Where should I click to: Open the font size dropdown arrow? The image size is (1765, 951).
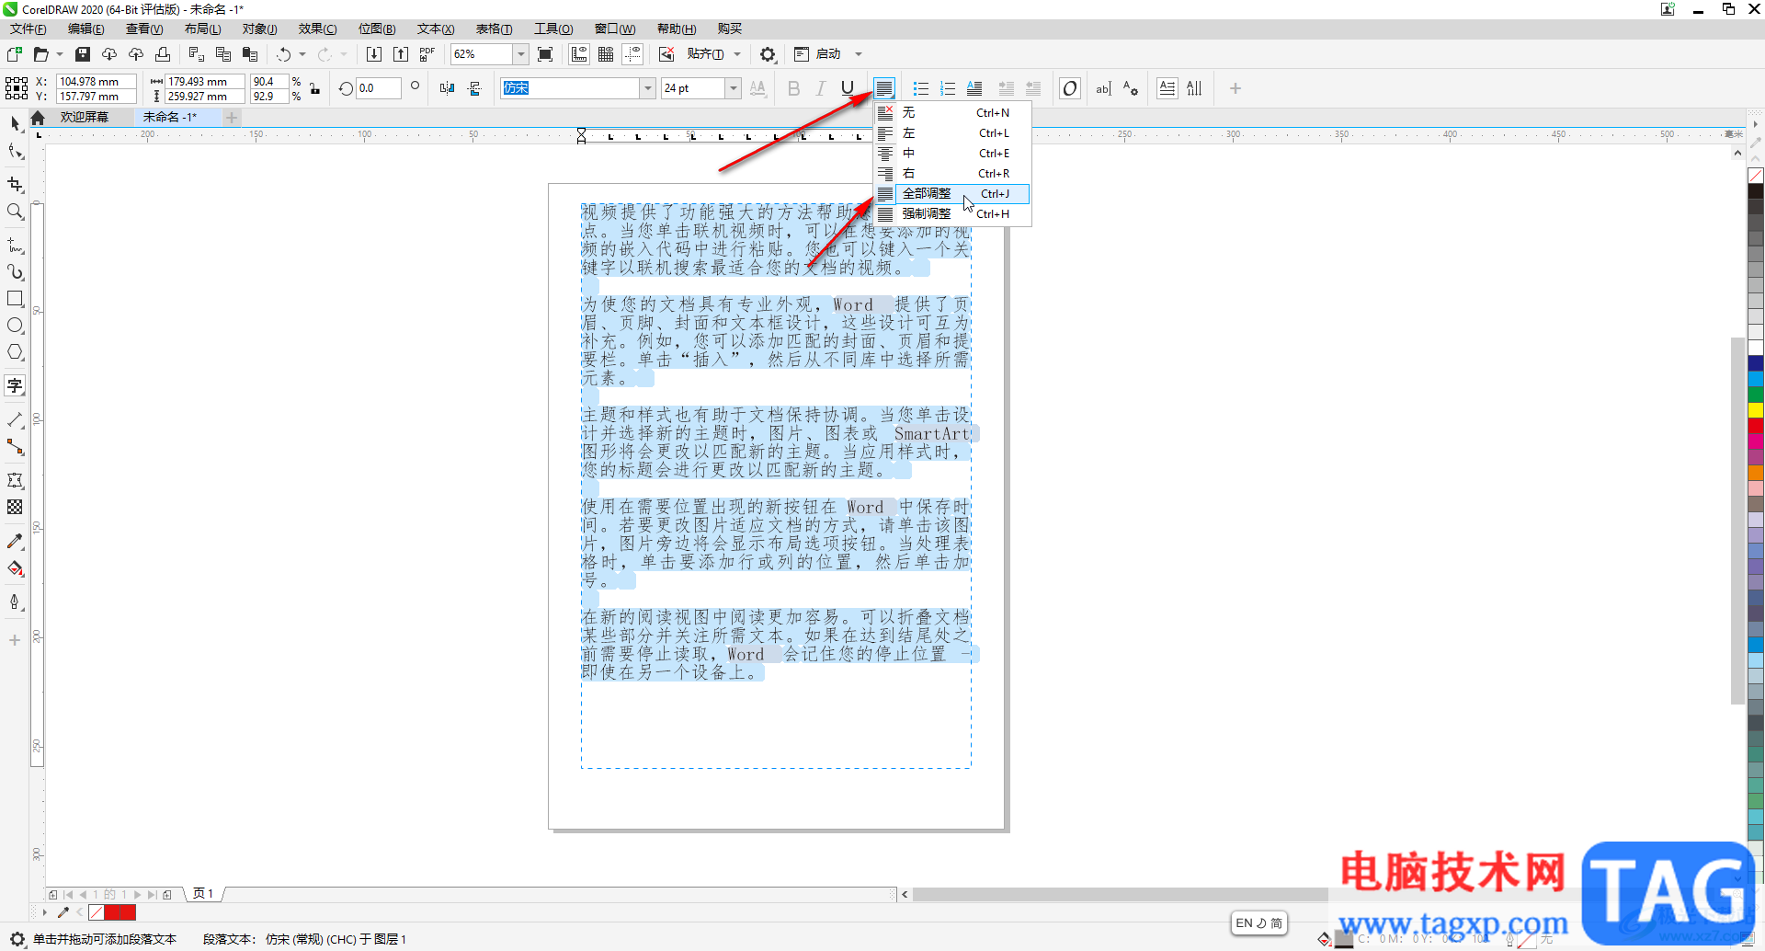click(x=733, y=88)
